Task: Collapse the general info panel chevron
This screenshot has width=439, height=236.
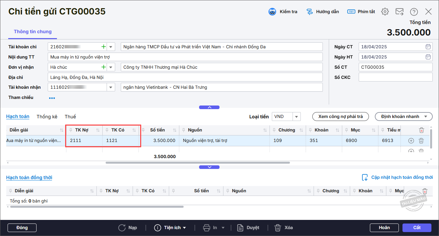Action: tap(209, 107)
